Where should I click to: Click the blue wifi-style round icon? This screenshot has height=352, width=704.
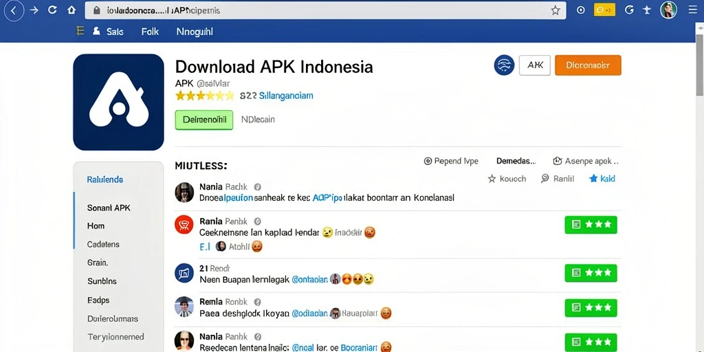[504, 65]
